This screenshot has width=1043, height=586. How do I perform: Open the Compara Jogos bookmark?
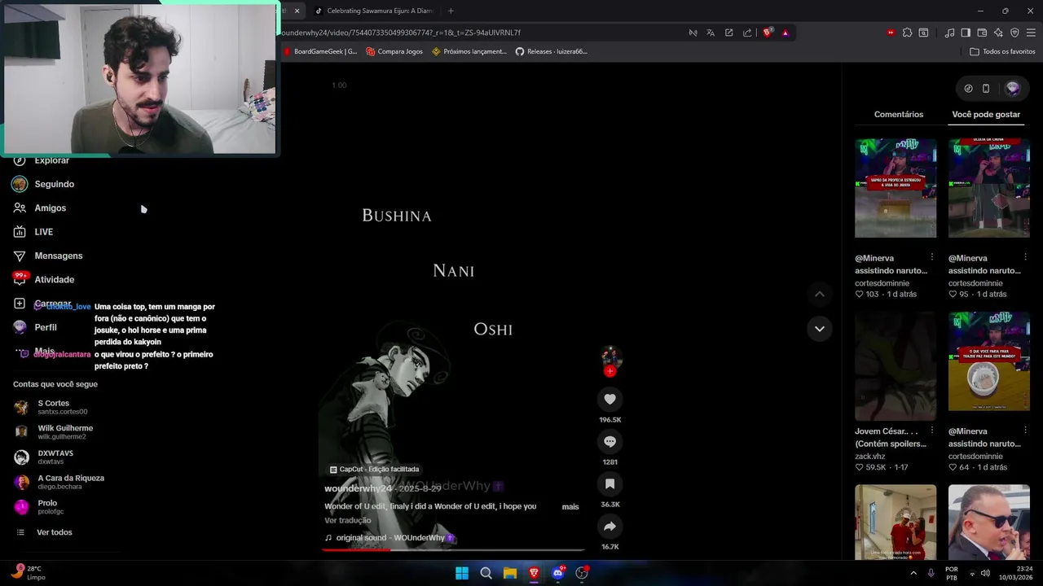click(394, 51)
